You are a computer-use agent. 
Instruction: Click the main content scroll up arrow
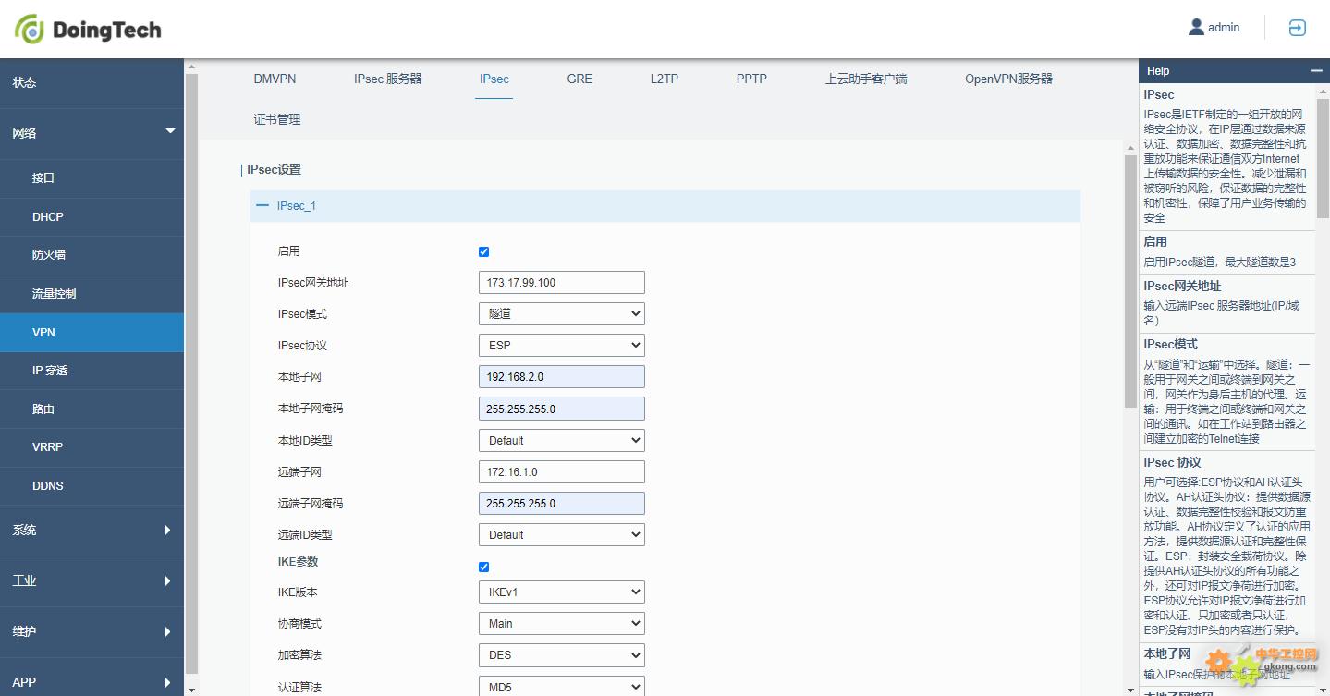click(1129, 148)
